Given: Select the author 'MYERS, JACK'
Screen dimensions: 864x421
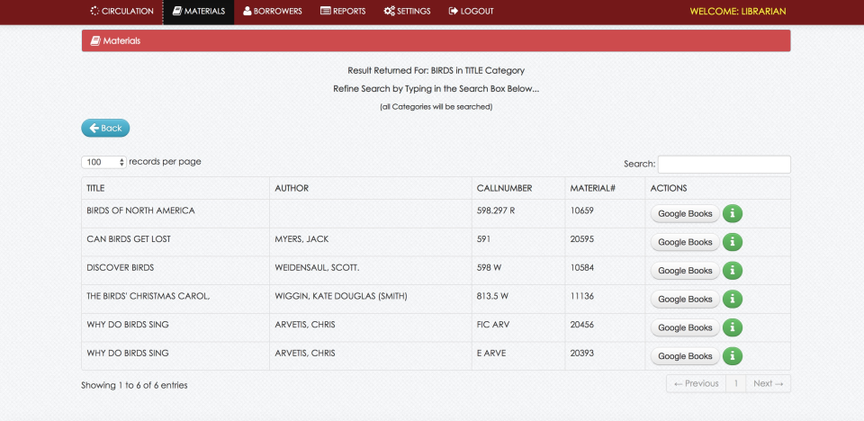Looking at the screenshot, I should [x=301, y=239].
